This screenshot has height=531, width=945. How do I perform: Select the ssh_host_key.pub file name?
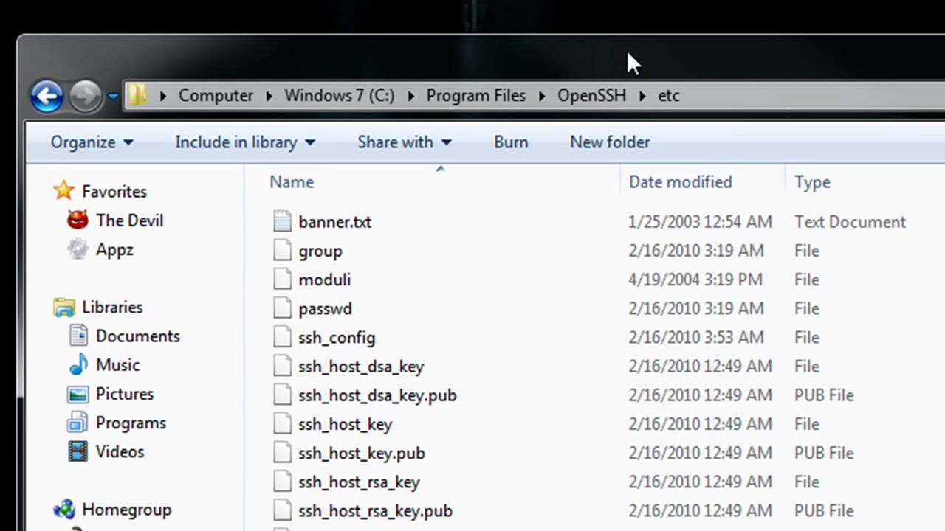tap(362, 453)
